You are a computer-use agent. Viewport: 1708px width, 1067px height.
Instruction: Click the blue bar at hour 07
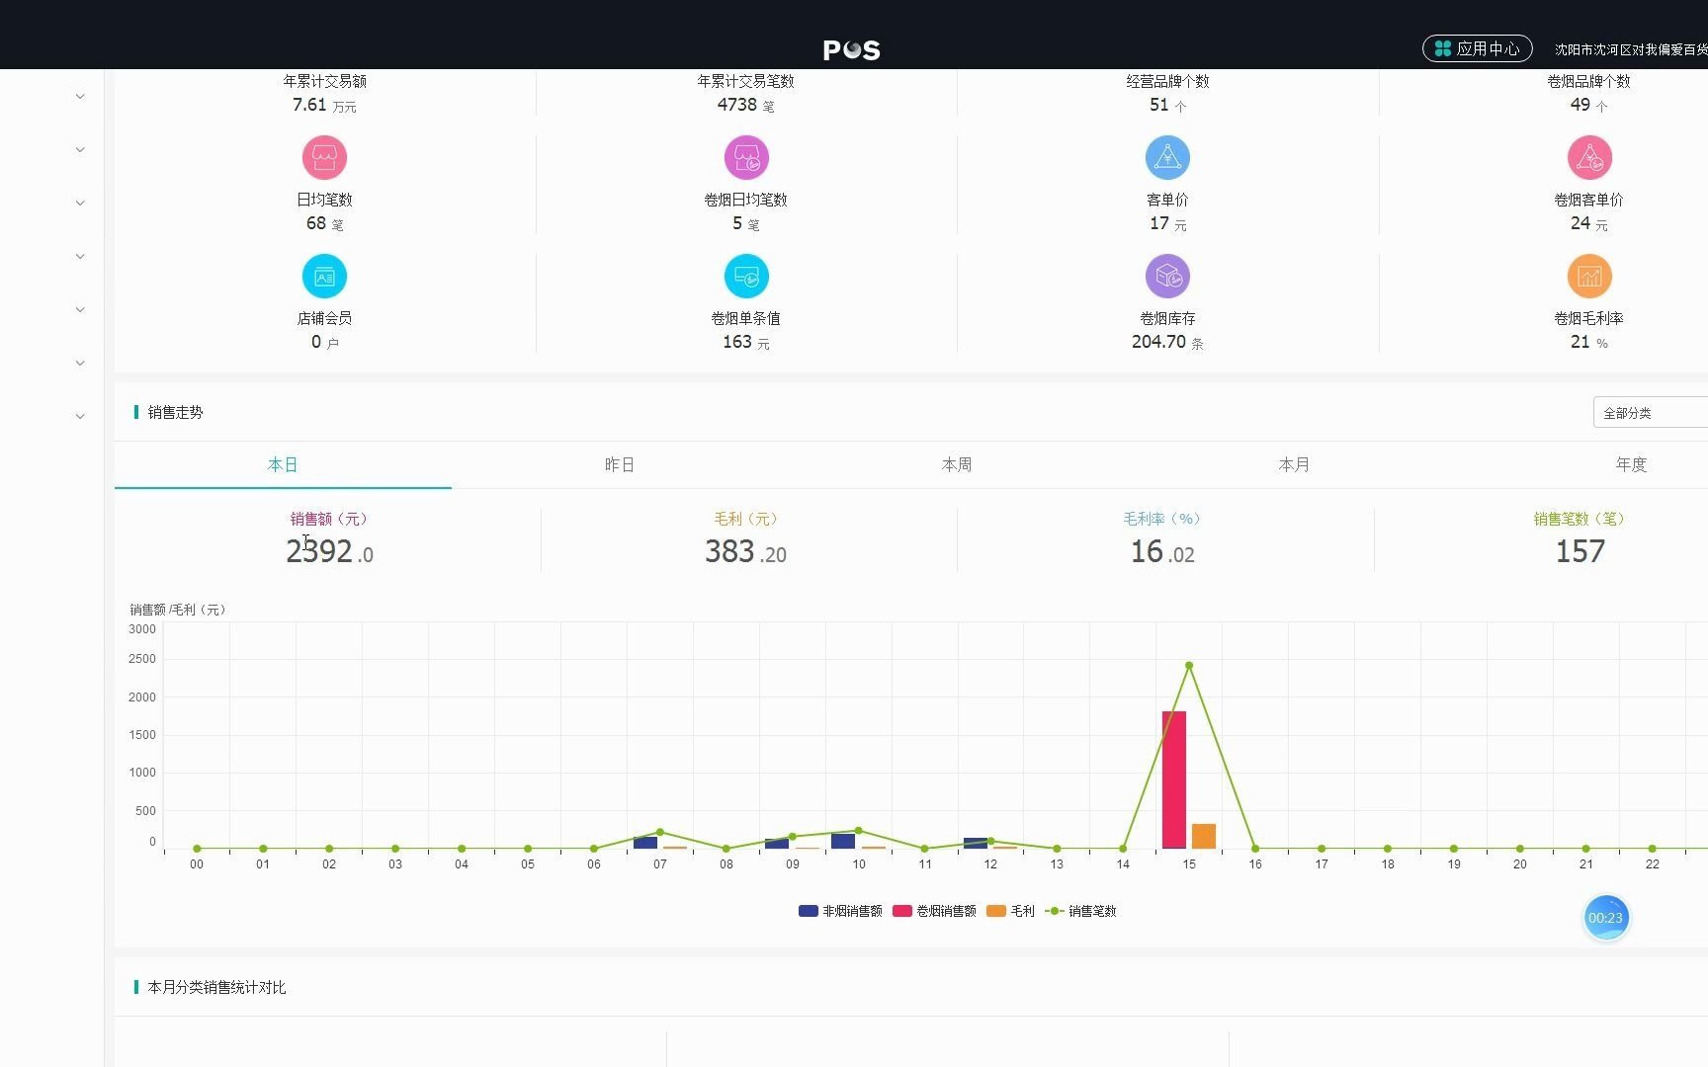(x=645, y=842)
